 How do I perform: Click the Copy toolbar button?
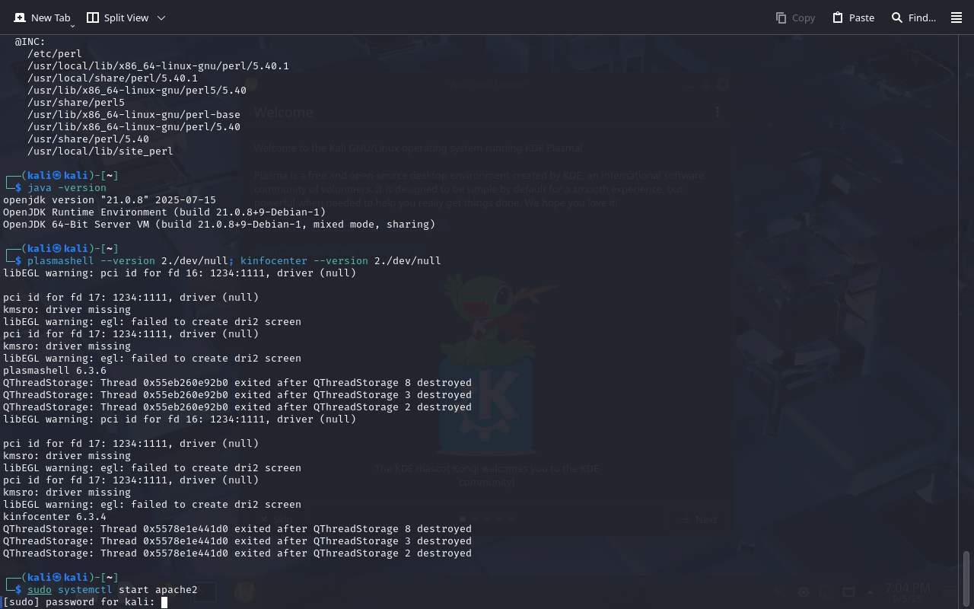click(x=795, y=18)
